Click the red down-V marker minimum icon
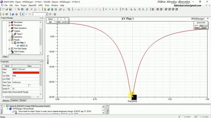This screenshot has width=211, height=118. (x=100, y=10)
